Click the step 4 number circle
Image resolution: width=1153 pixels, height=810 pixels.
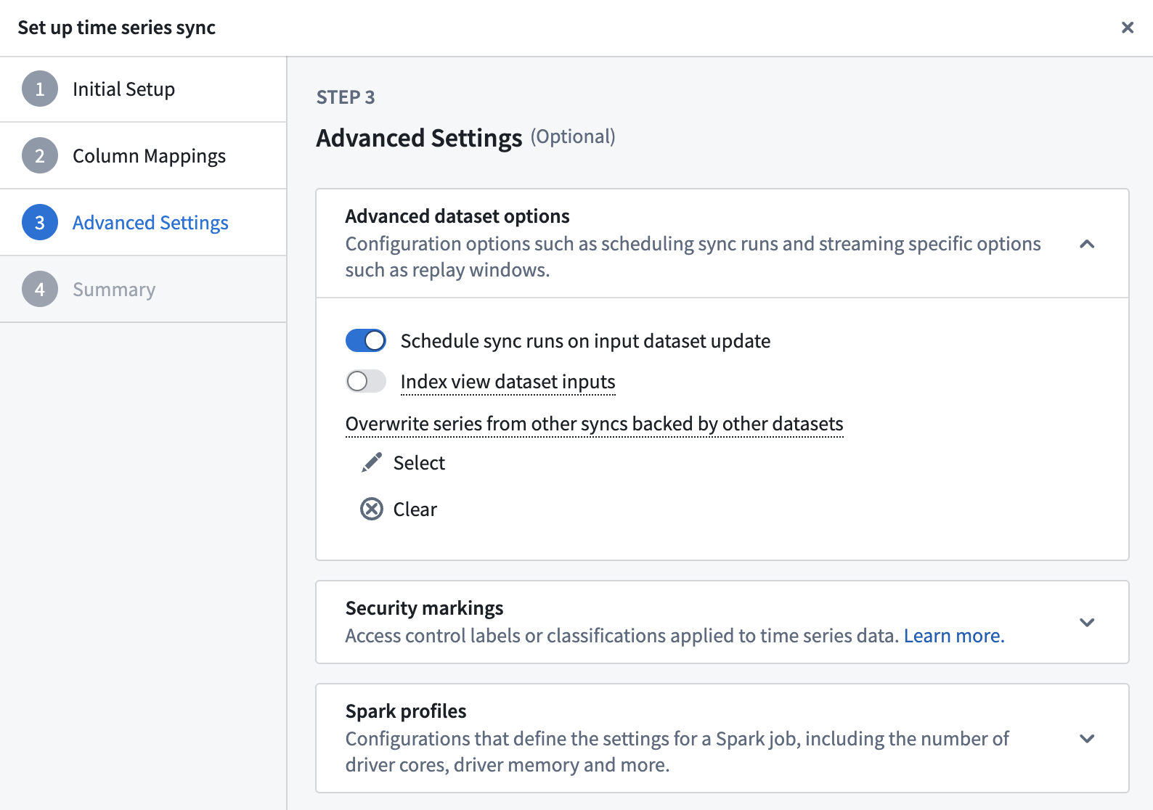coord(40,290)
